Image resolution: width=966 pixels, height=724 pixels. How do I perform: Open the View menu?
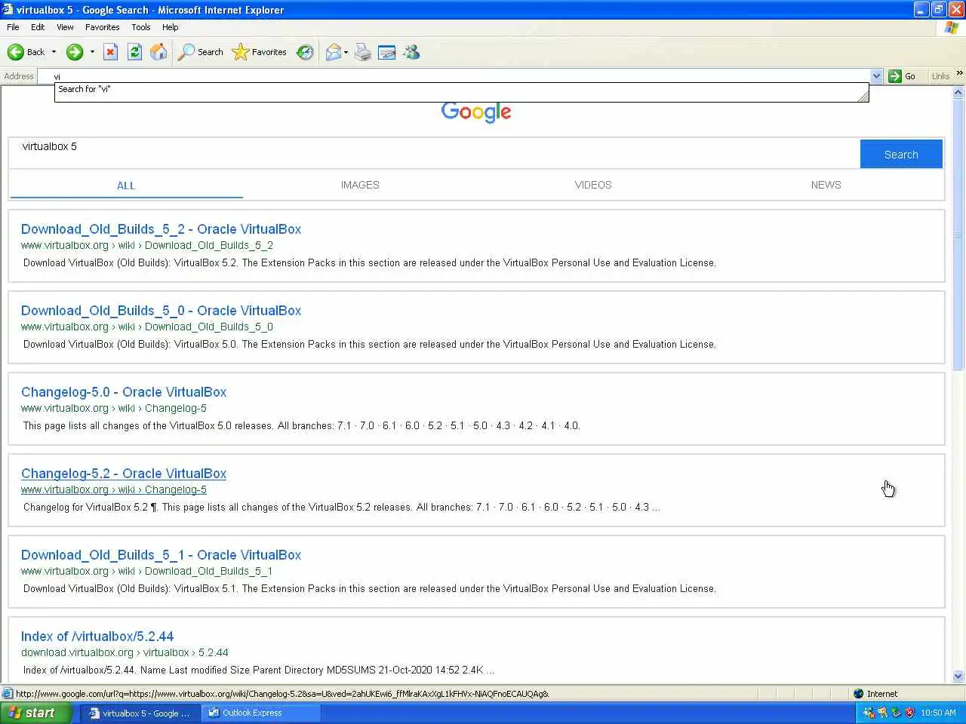coord(65,27)
